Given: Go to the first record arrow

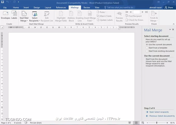Looking at the screenshot, I should click(127, 12).
